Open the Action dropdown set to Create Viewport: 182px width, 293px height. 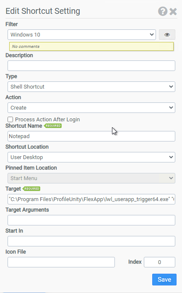coord(91,107)
